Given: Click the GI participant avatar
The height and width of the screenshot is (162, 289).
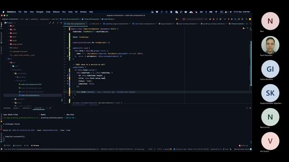Looking at the screenshot, I should tap(270, 69).
